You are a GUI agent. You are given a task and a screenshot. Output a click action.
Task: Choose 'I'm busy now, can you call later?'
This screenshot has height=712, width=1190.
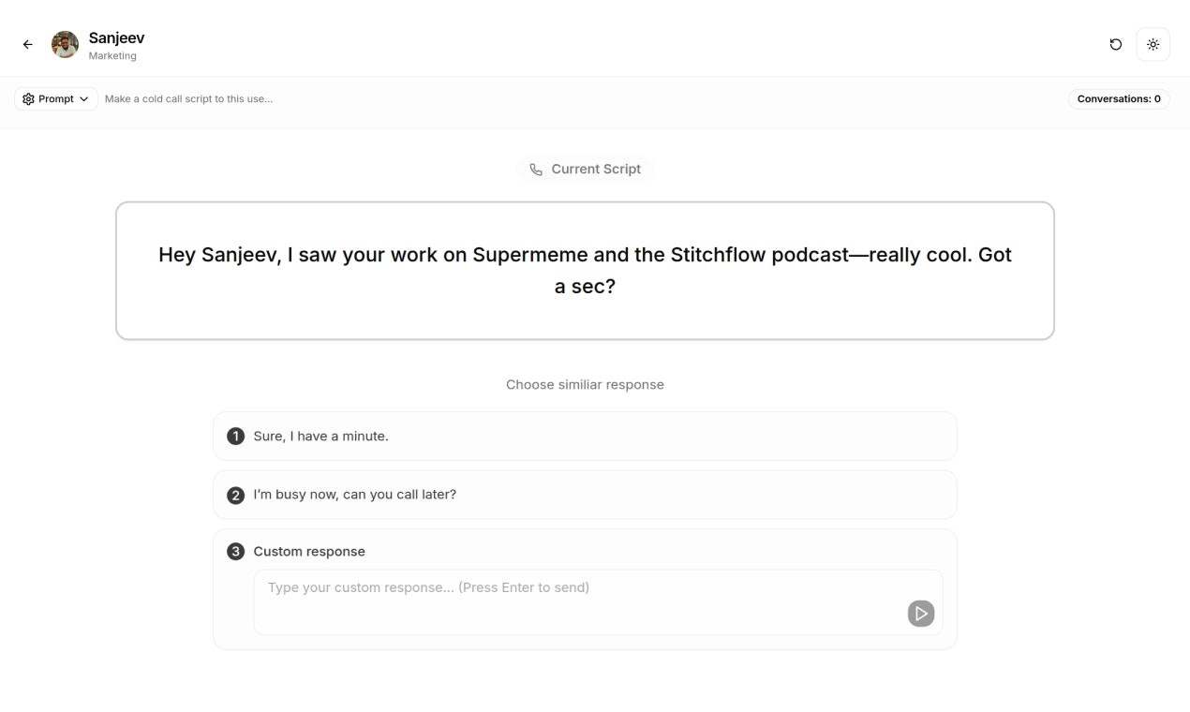point(585,494)
